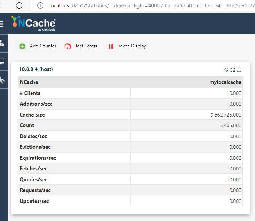
Task: Start Test-Stress on the cache
Action: 86,46
